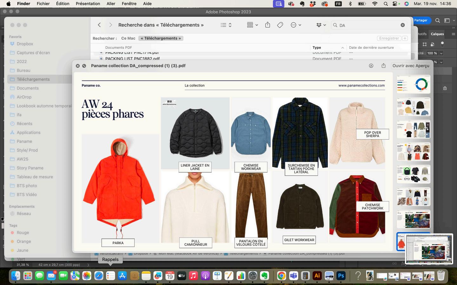
Task: Click the Partager button in Photoshop
Action: pyautogui.click(x=421, y=20)
